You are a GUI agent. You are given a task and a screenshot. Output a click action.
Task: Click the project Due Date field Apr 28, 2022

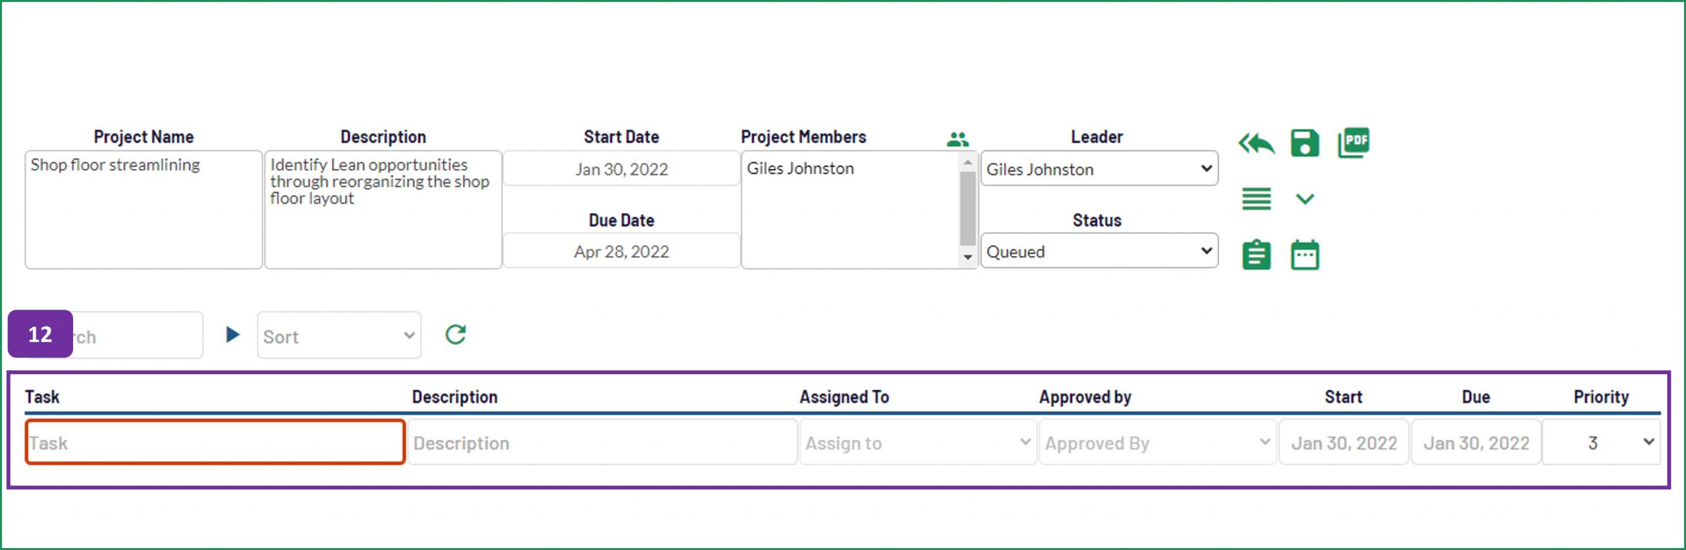[621, 251]
